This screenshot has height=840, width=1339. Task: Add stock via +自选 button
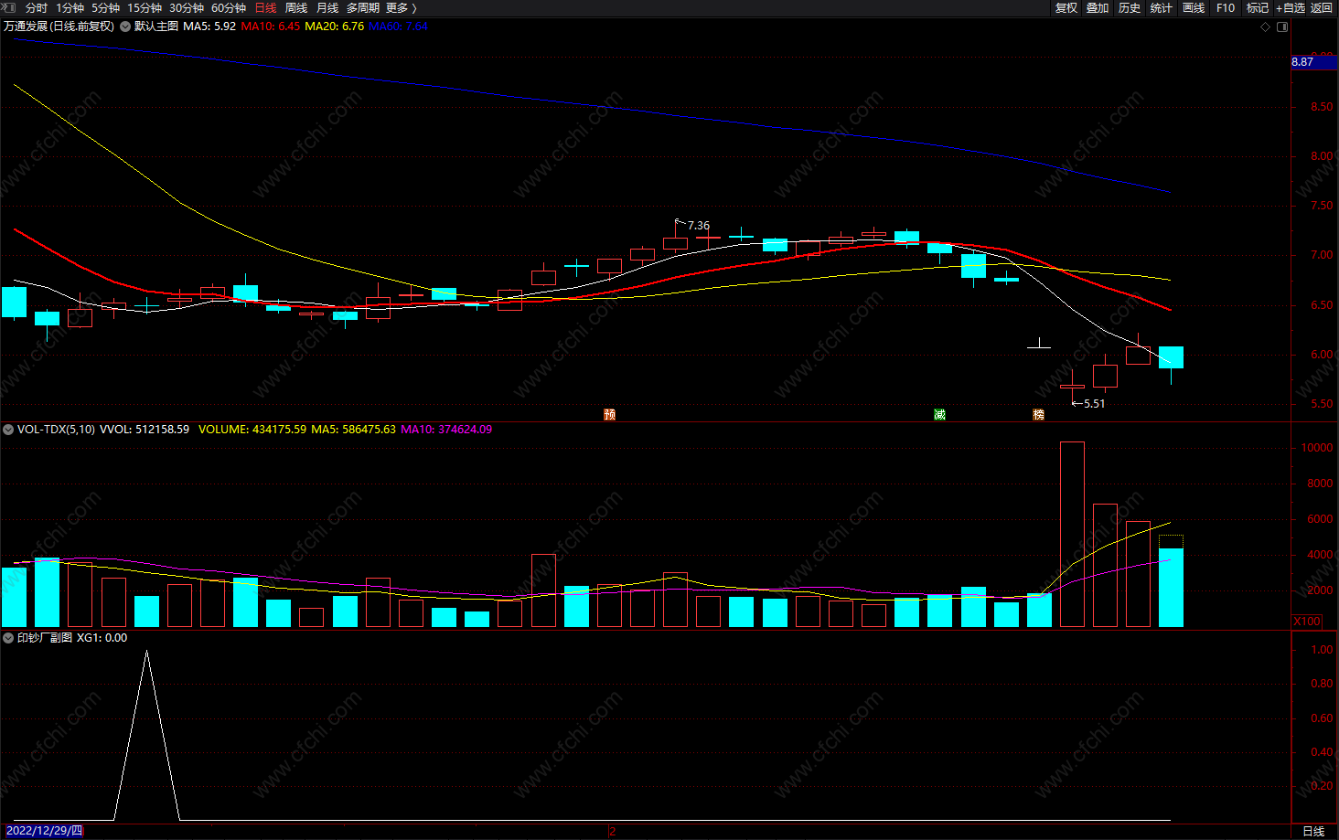1291,7
